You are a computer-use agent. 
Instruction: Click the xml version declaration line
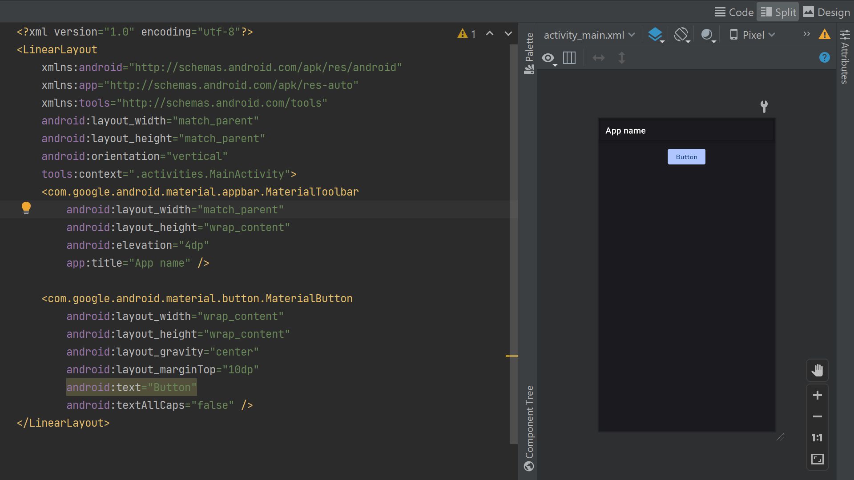coord(135,32)
